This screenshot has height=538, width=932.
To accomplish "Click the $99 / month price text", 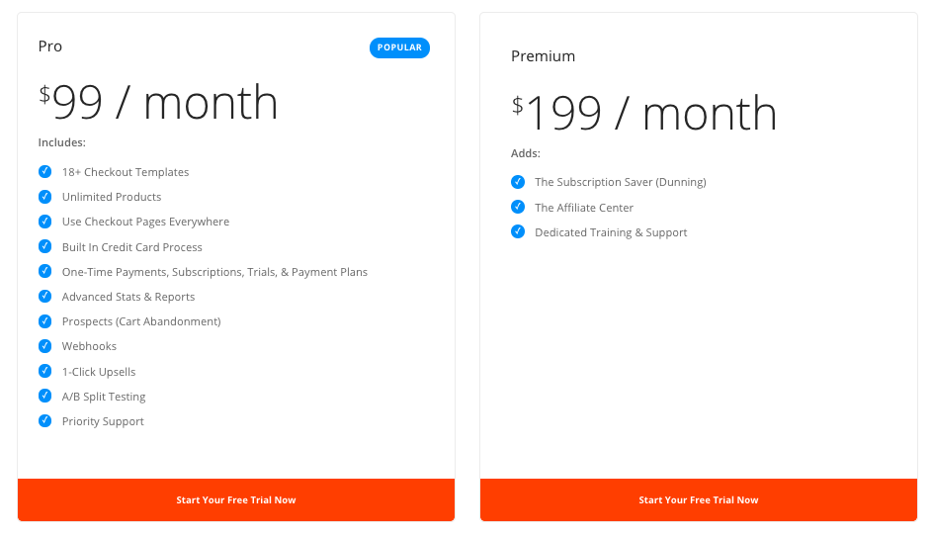I will [158, 102].
